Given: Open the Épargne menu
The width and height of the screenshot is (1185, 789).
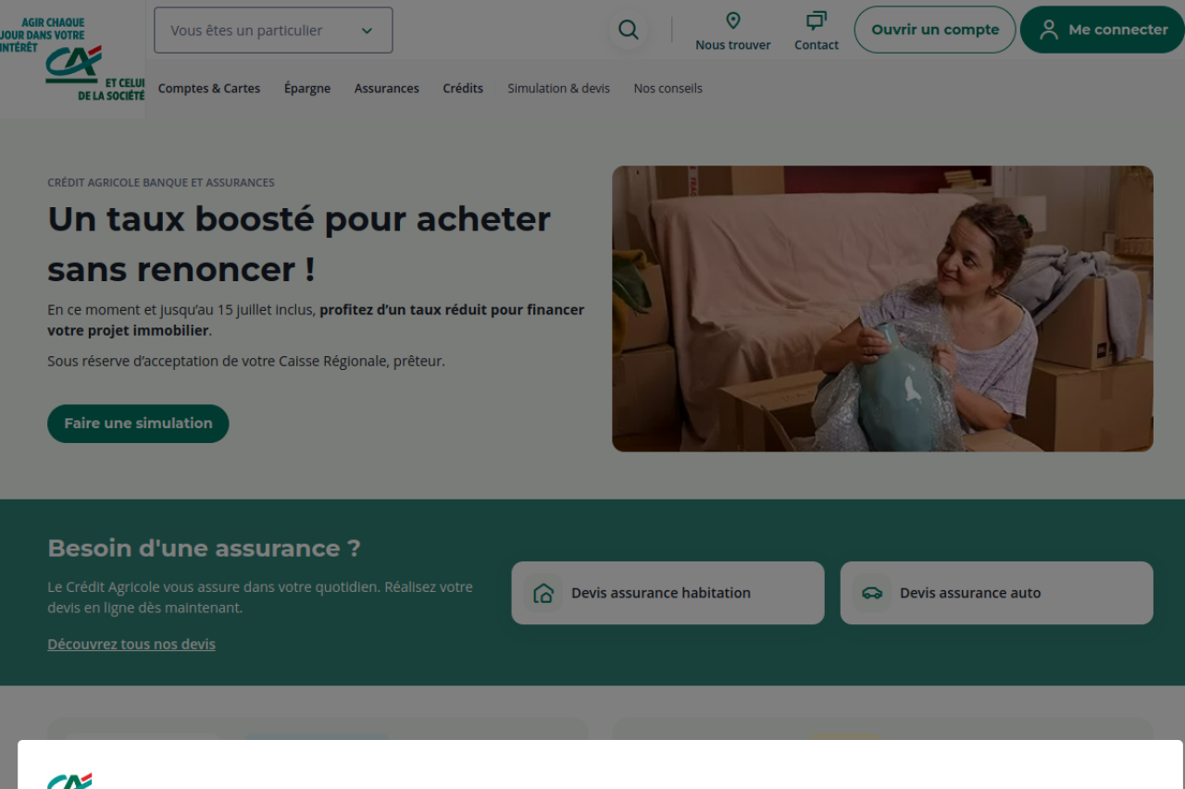Looking at the screenshot, I should [x=307, y=89].
